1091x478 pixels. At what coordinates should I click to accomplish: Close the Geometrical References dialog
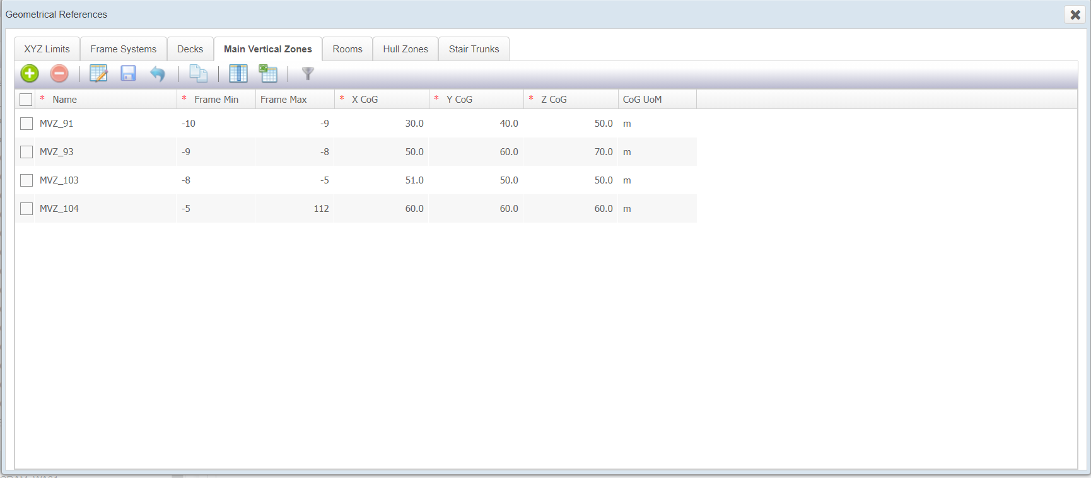1075,15
